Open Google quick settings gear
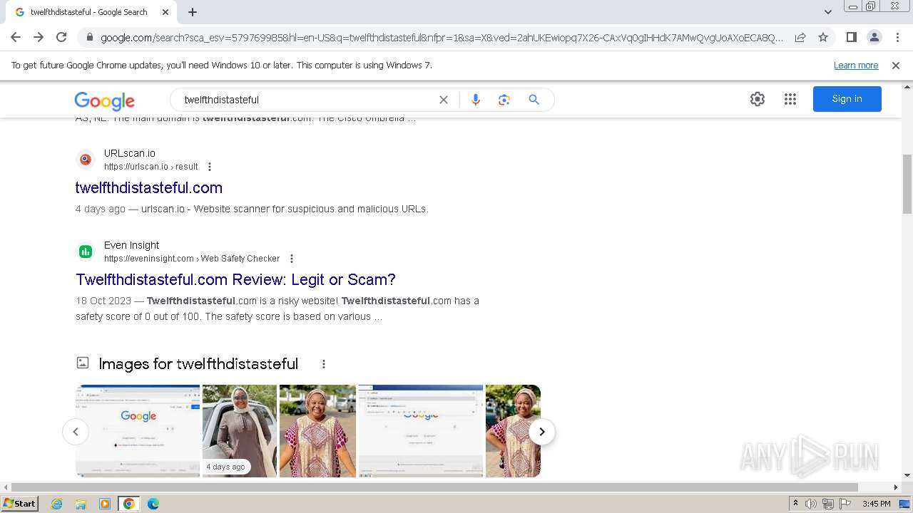This screenshot has width=913, height=513. click(758, 99)
